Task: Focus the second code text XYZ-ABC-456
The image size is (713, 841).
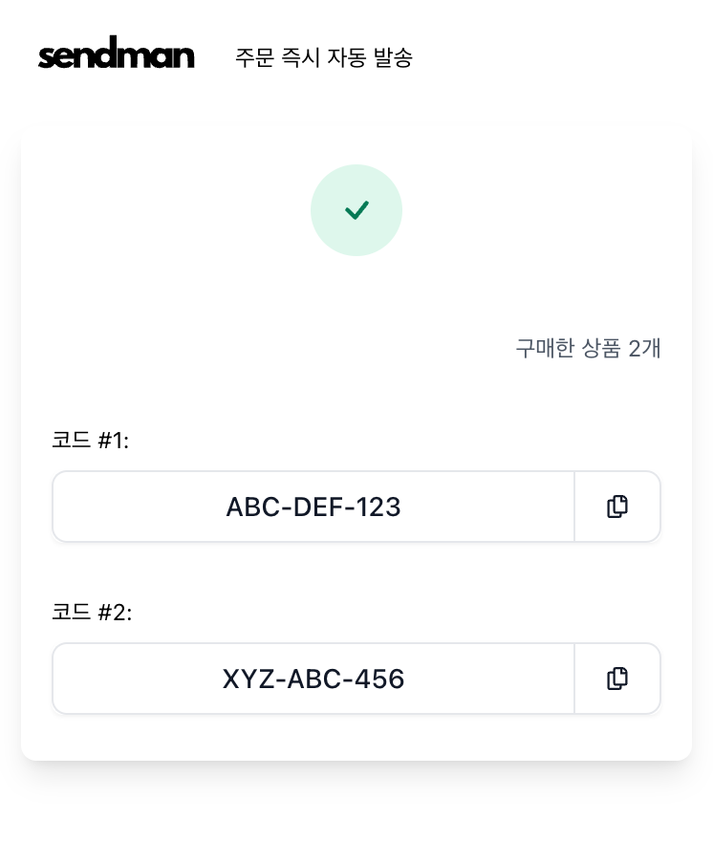Action: point(313,679)
